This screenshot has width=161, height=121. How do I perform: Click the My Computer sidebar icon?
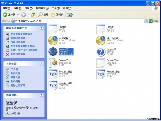[8, 82]
